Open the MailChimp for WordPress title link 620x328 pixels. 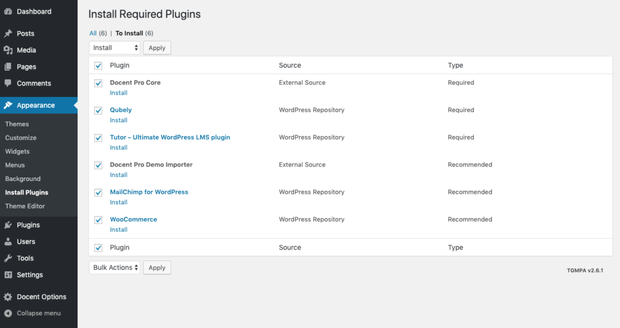149,192
